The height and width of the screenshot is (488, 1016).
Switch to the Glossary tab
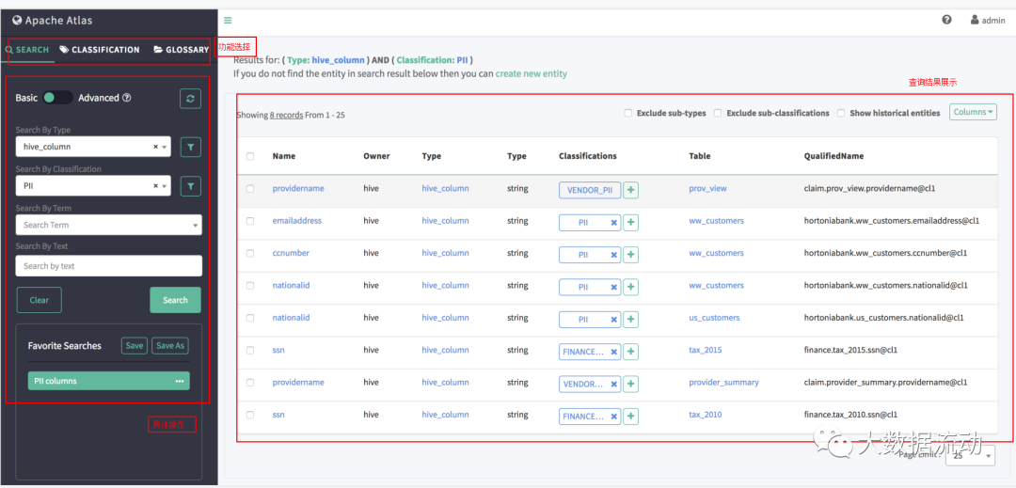[x=182, y=50]
